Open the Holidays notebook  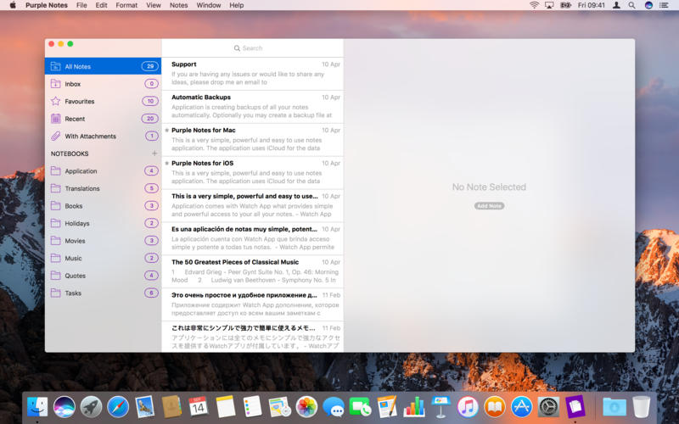[103, 223]
